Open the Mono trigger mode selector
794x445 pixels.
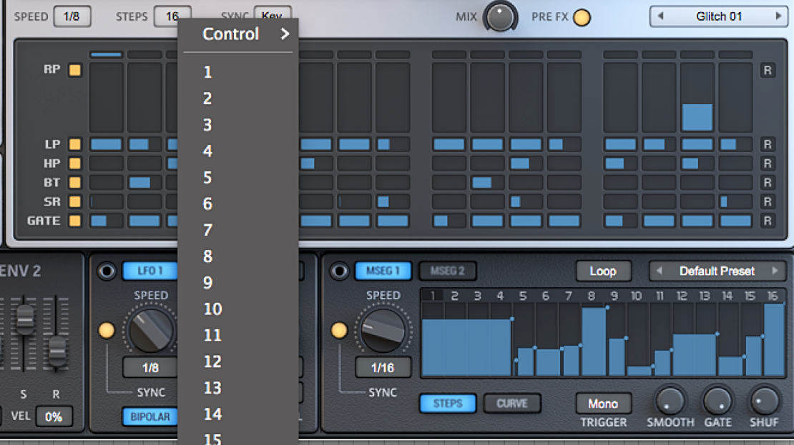pyautogui.click(x=603, y=404)
